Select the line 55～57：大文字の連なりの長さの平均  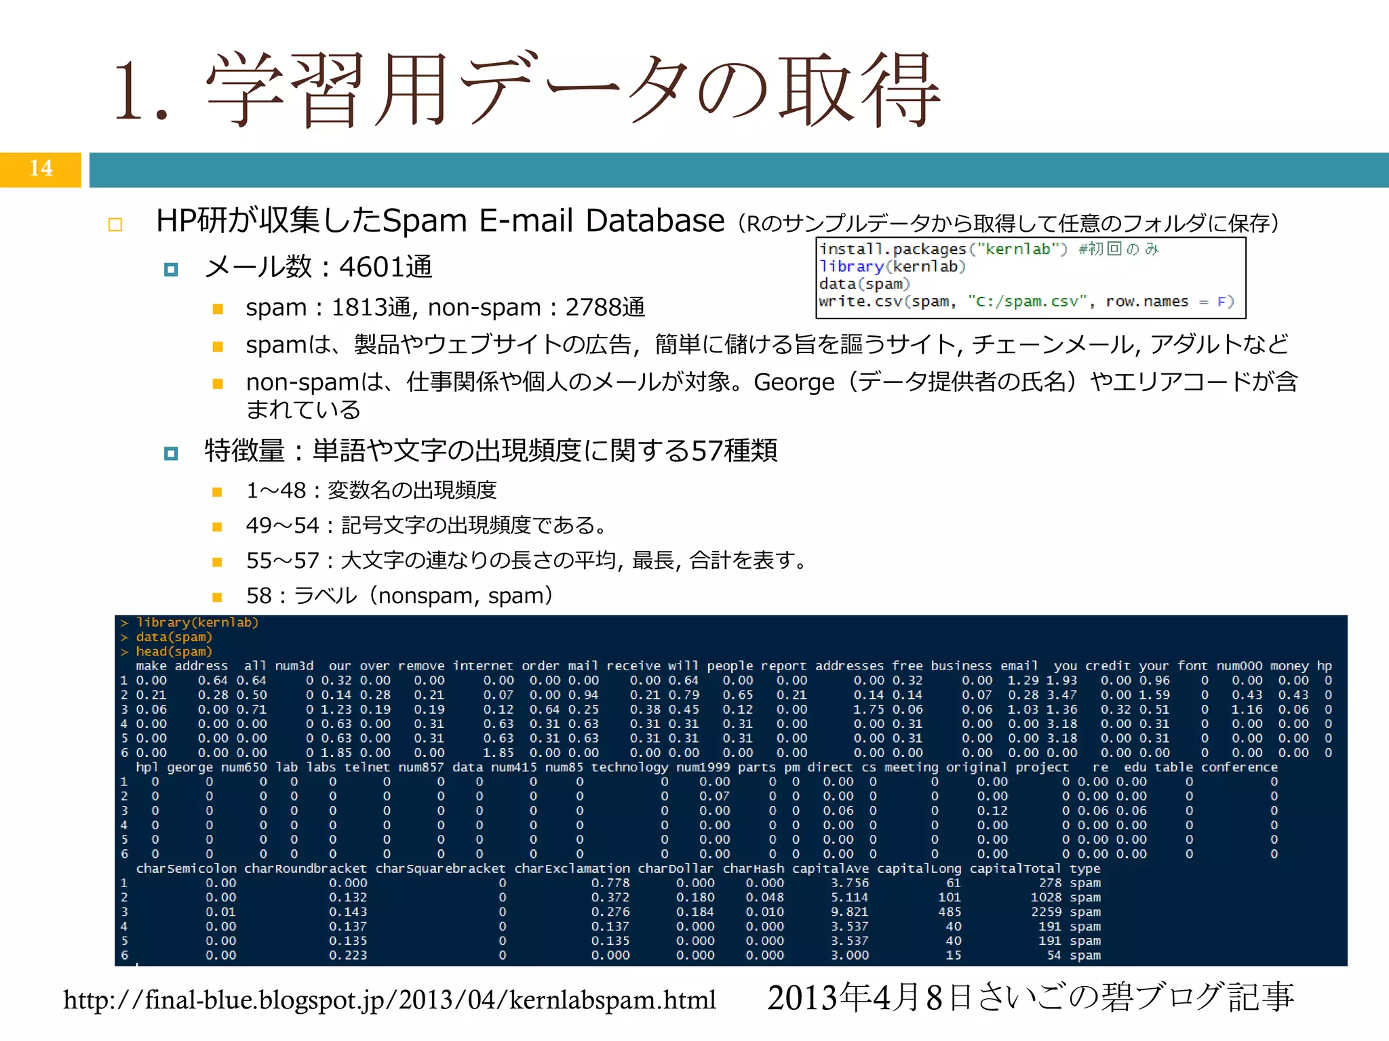tap(528, 560)
